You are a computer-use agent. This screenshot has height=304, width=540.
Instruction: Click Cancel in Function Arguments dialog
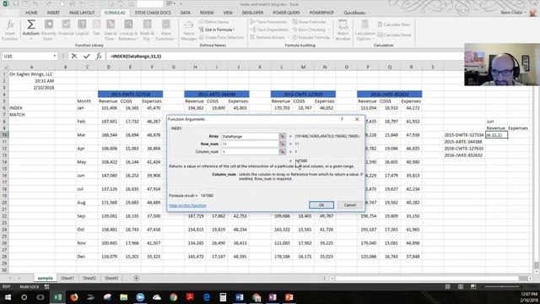click(x=349, y=205)
